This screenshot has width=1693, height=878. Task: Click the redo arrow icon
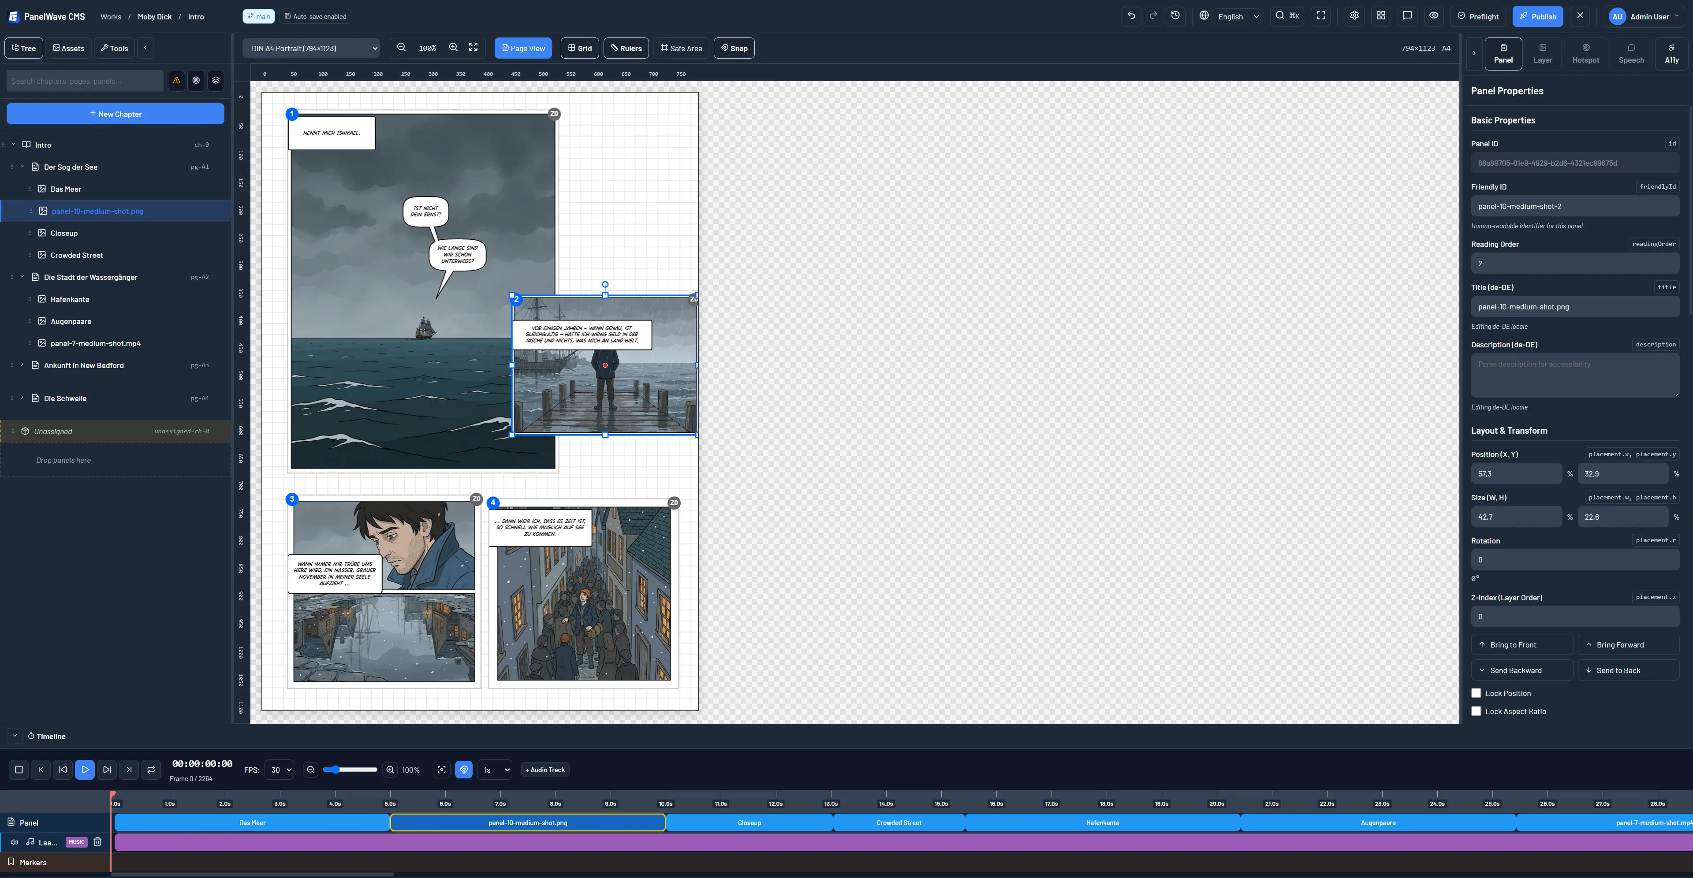point(1153,16)
